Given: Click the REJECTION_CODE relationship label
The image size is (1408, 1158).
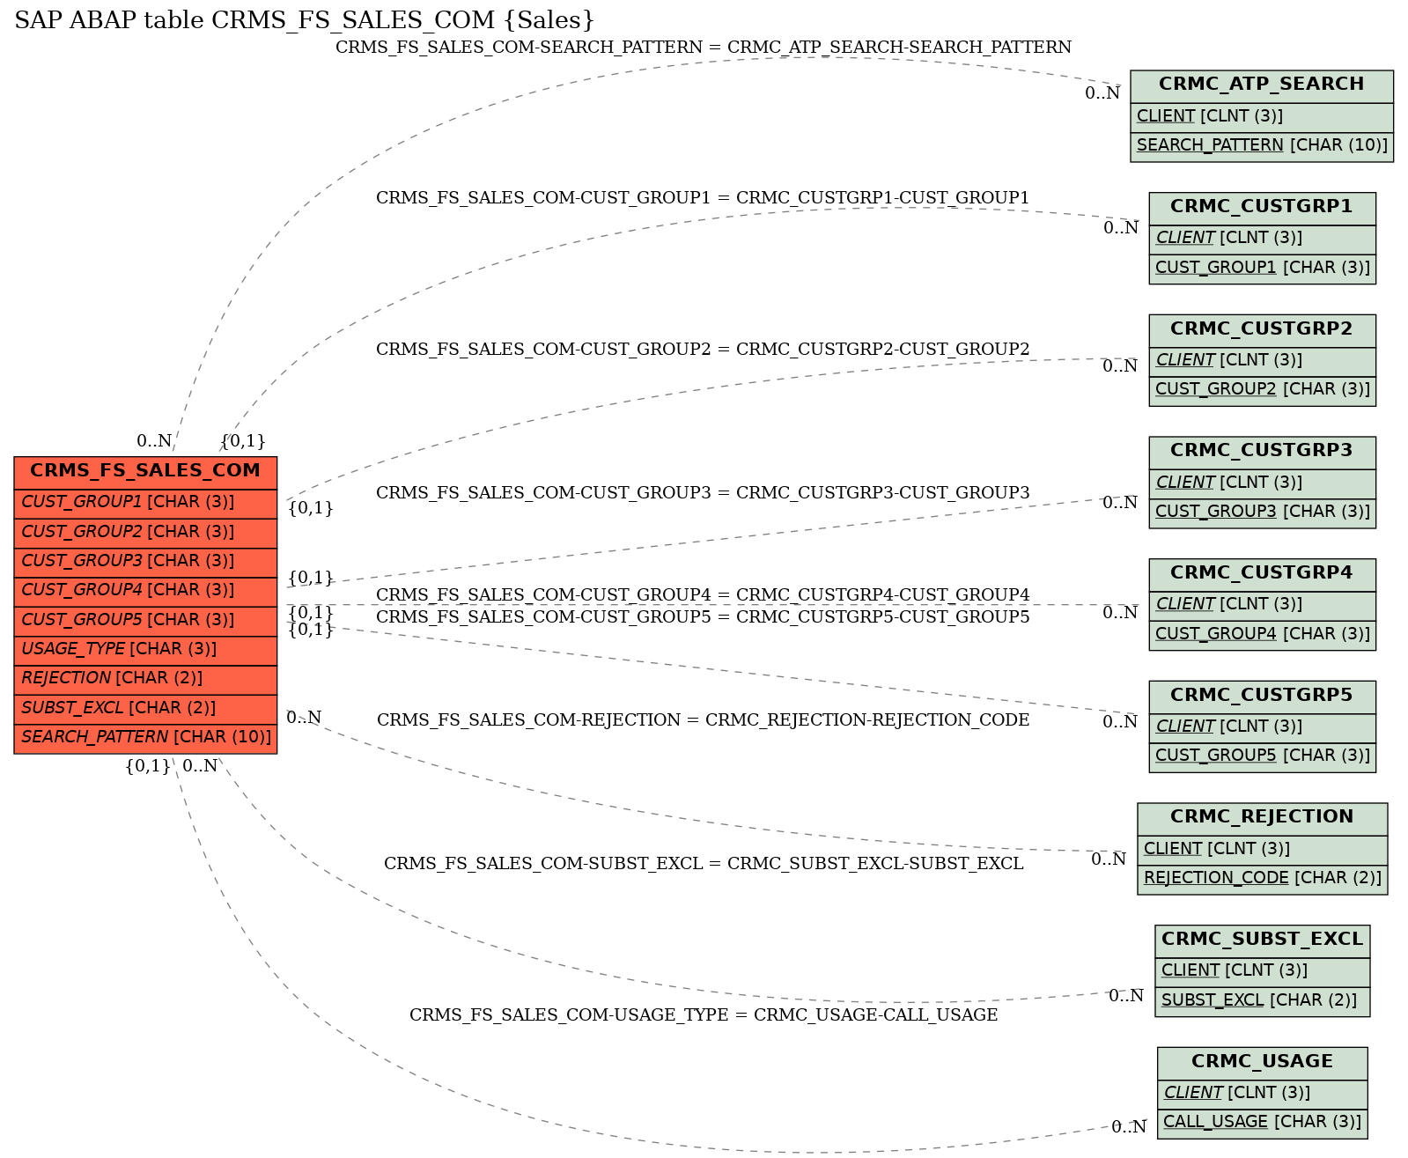Looking at the screenshot, I should click(704, 720).
